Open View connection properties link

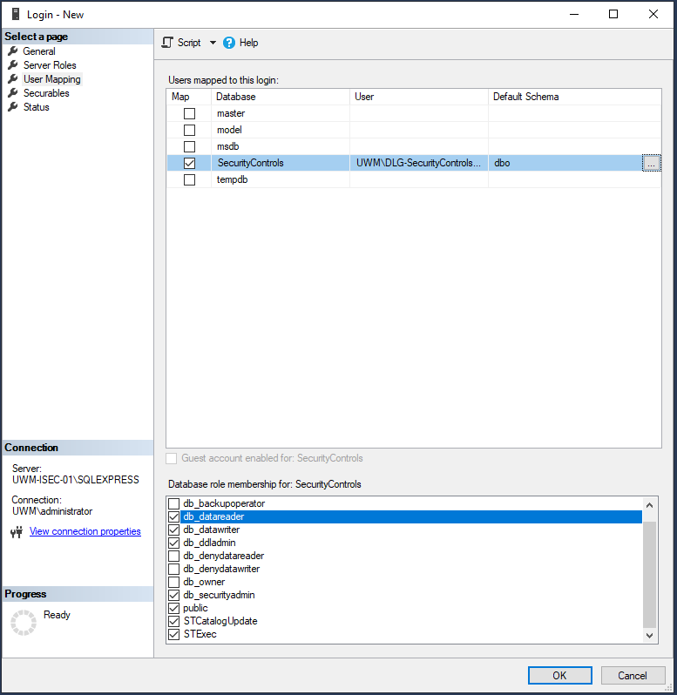[x=85, y=531]
